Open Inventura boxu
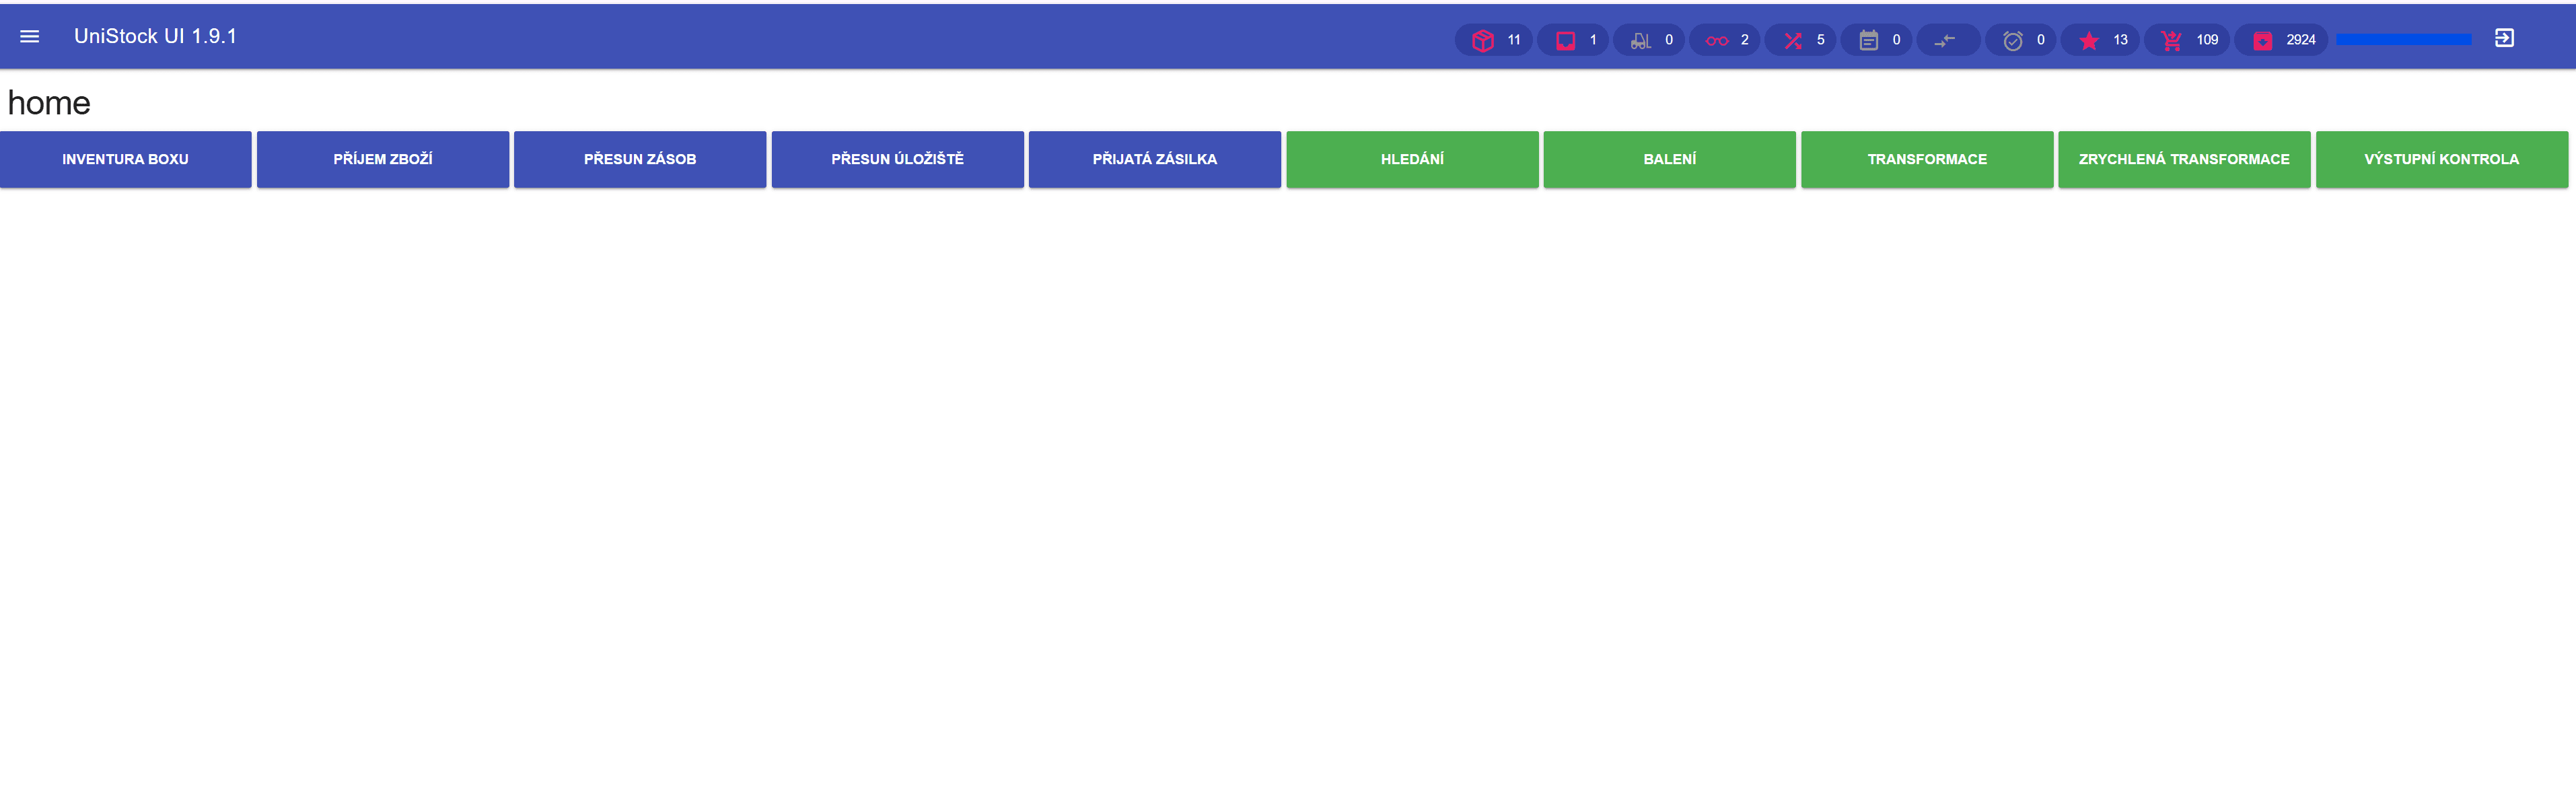 pos(125,159)
